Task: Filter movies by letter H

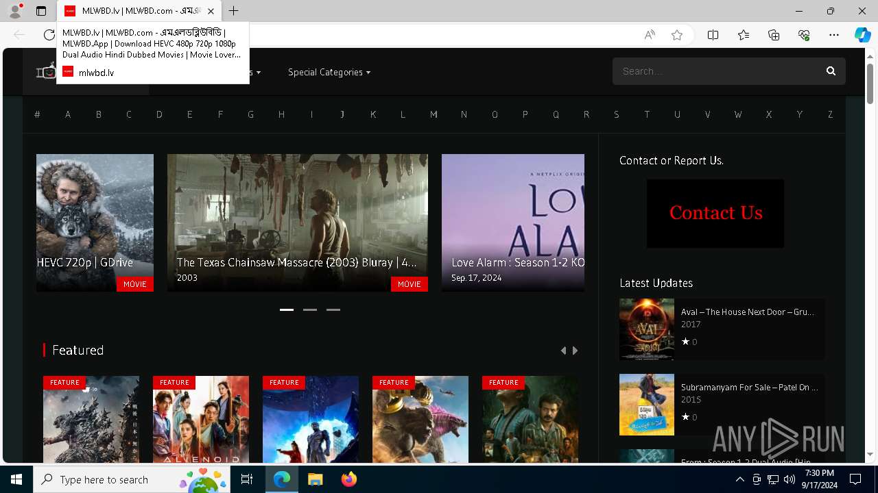Action: click(281, 114)
